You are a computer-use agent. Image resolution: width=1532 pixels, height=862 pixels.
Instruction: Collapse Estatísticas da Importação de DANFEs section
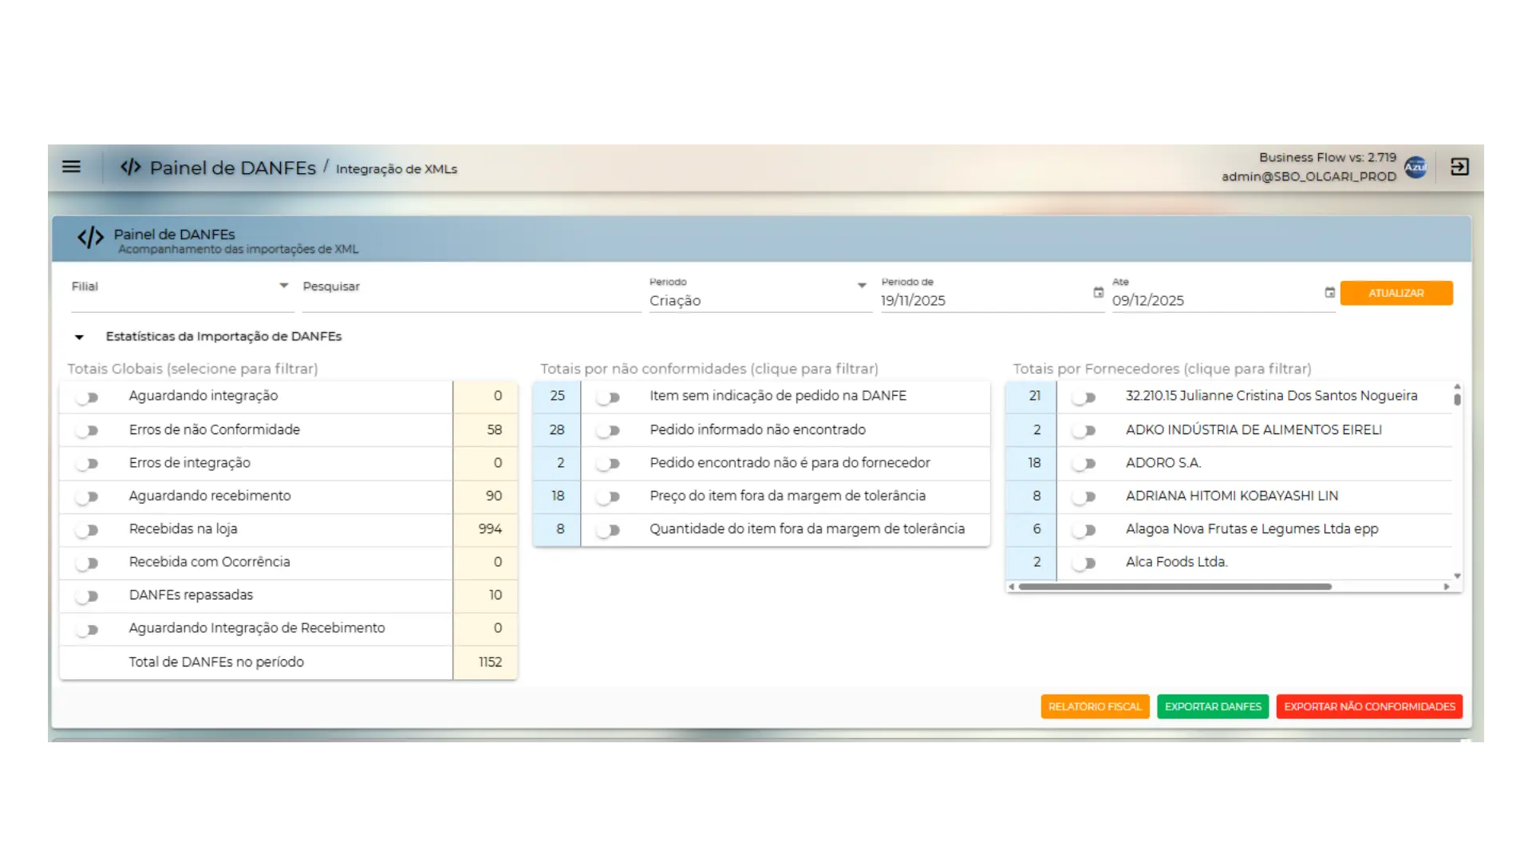point(79,337)
